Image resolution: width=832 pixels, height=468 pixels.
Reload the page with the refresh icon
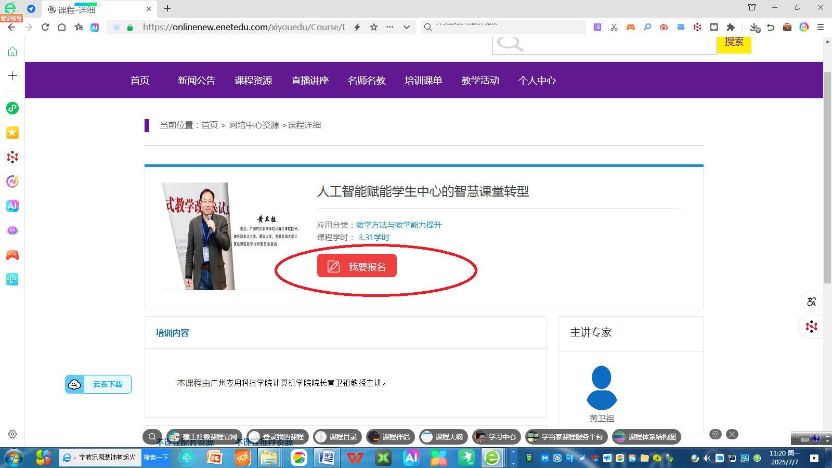45,27
